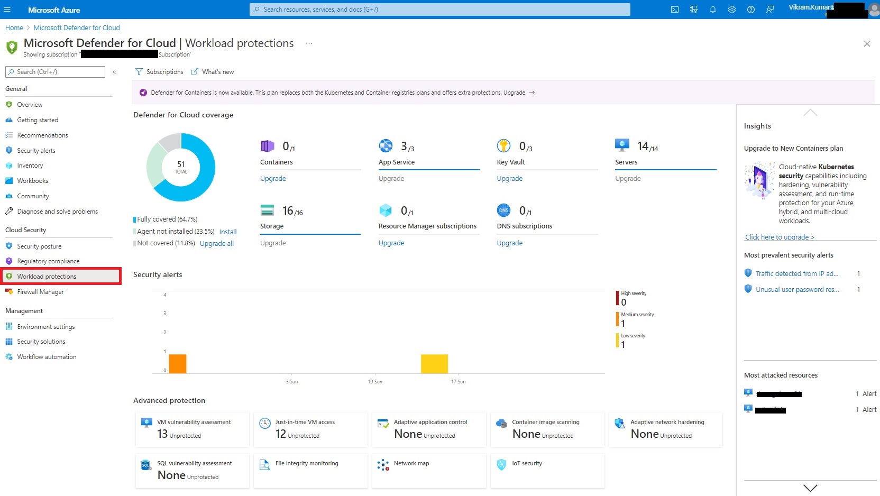Screen dimensions: 880x496
Task: Open Cloud Shell from the top bar
Action: (675, 10)
